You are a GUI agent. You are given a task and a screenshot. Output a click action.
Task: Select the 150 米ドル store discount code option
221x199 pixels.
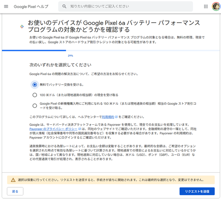[x=35, y=106]
